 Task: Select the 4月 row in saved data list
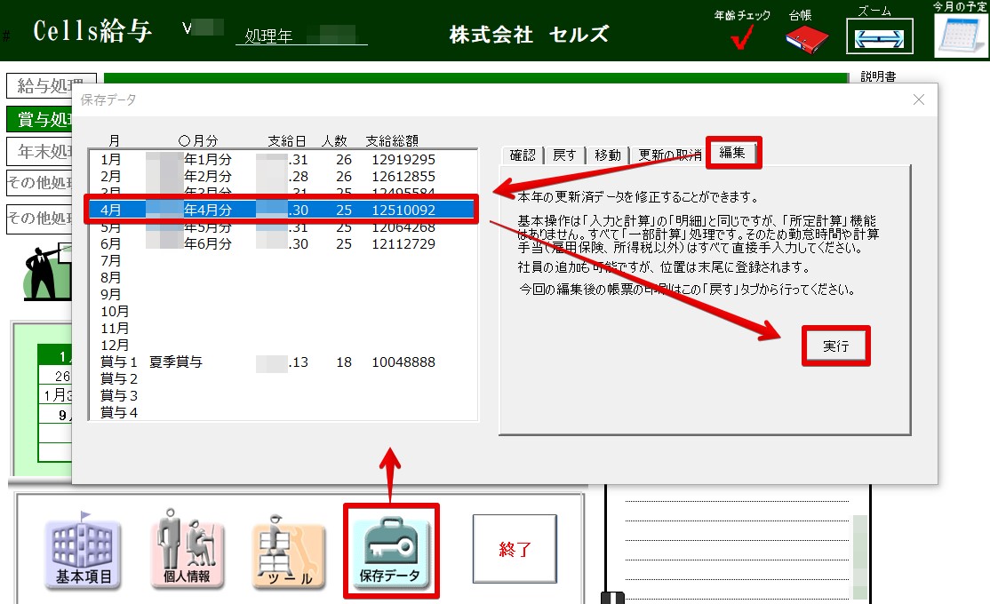[x=283, y=211]
